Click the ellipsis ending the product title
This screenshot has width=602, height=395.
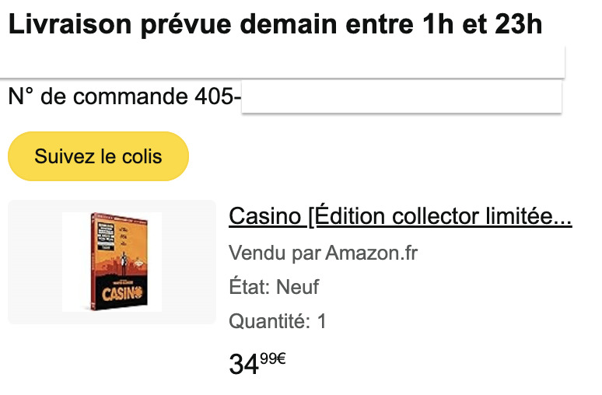(x=563, y=217)
